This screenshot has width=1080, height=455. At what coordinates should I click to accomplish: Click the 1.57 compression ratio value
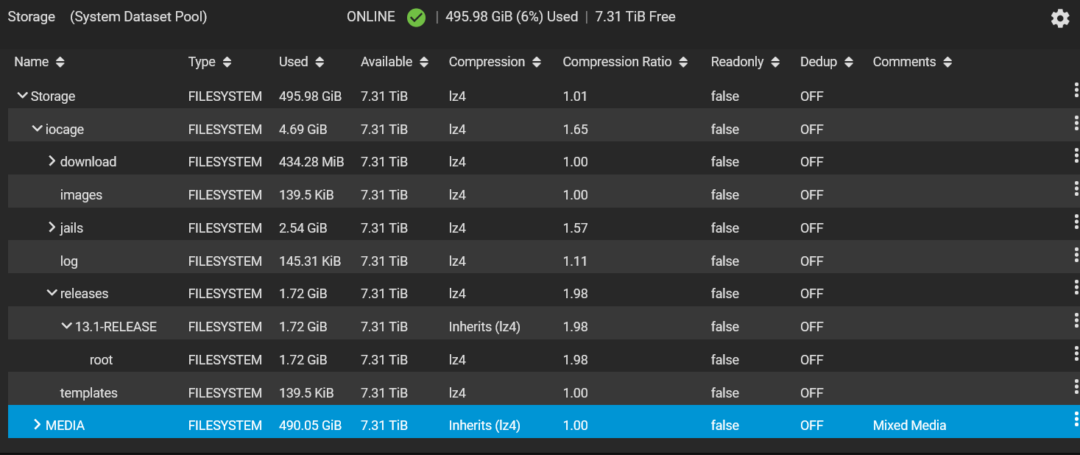pyautogui.click(x=576, y=228)
